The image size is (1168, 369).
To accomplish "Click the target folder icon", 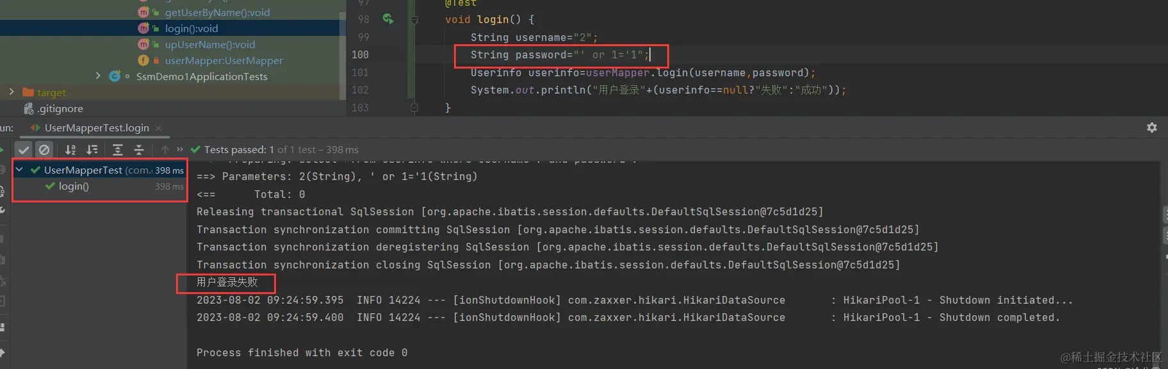I will click(28, 92).
